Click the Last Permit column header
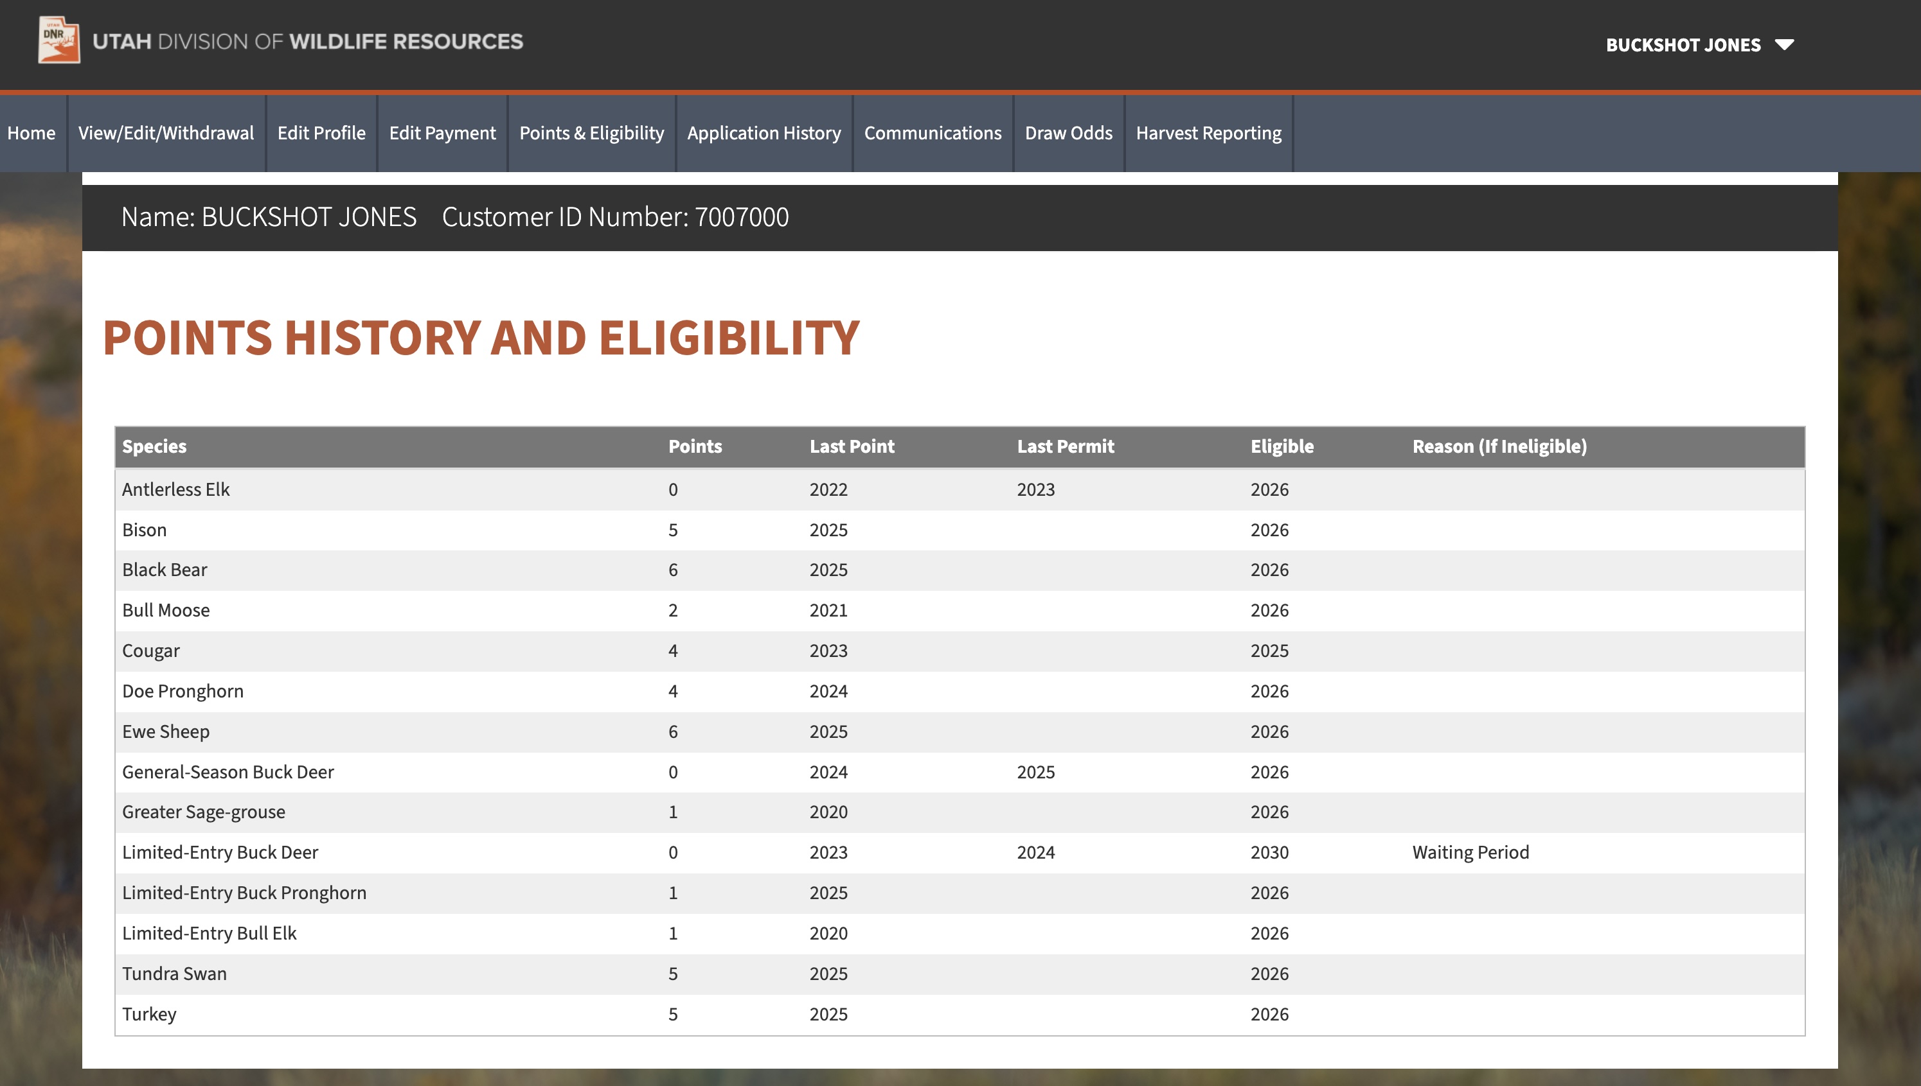 coord(1064,446)
